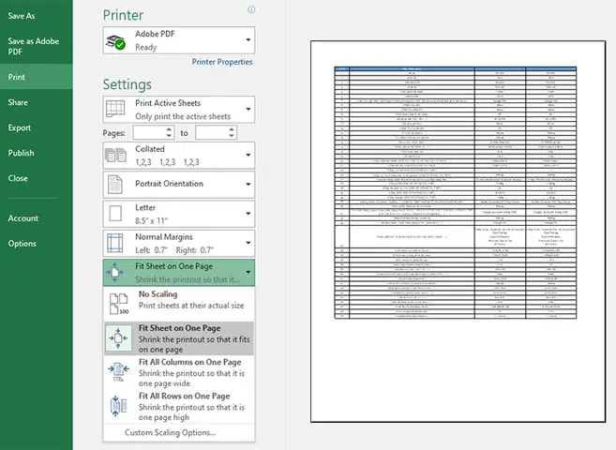Screen dimensions: 616x450
Task: Click the printer info icon beside Printer heading
Action: 251,9
